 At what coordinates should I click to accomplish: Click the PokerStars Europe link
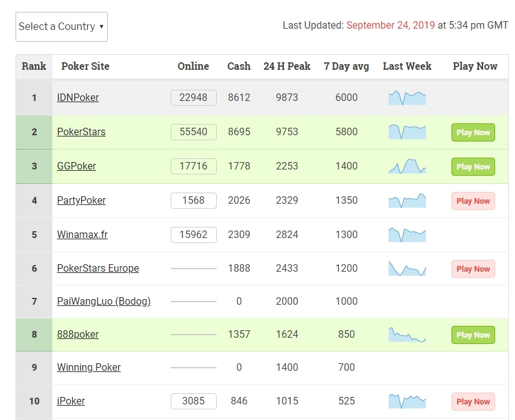click(98, 269)
